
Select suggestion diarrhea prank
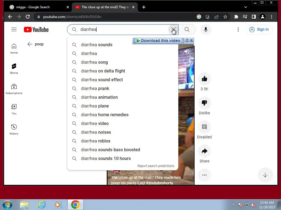[123, 88]
